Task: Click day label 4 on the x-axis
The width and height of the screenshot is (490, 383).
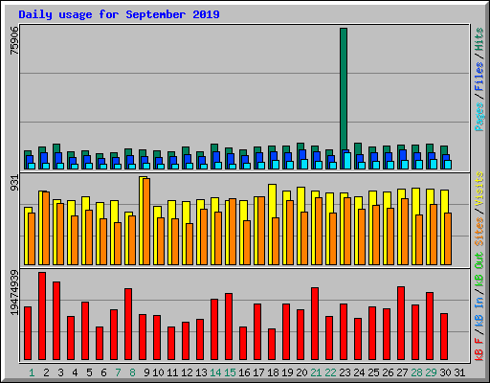Action: click(x=75, y=372)
